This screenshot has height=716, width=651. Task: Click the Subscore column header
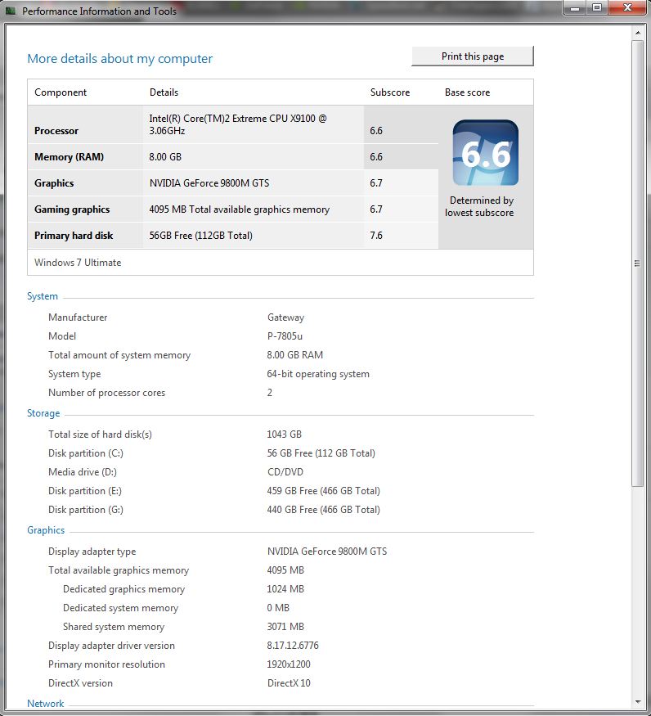click(390, 92)
